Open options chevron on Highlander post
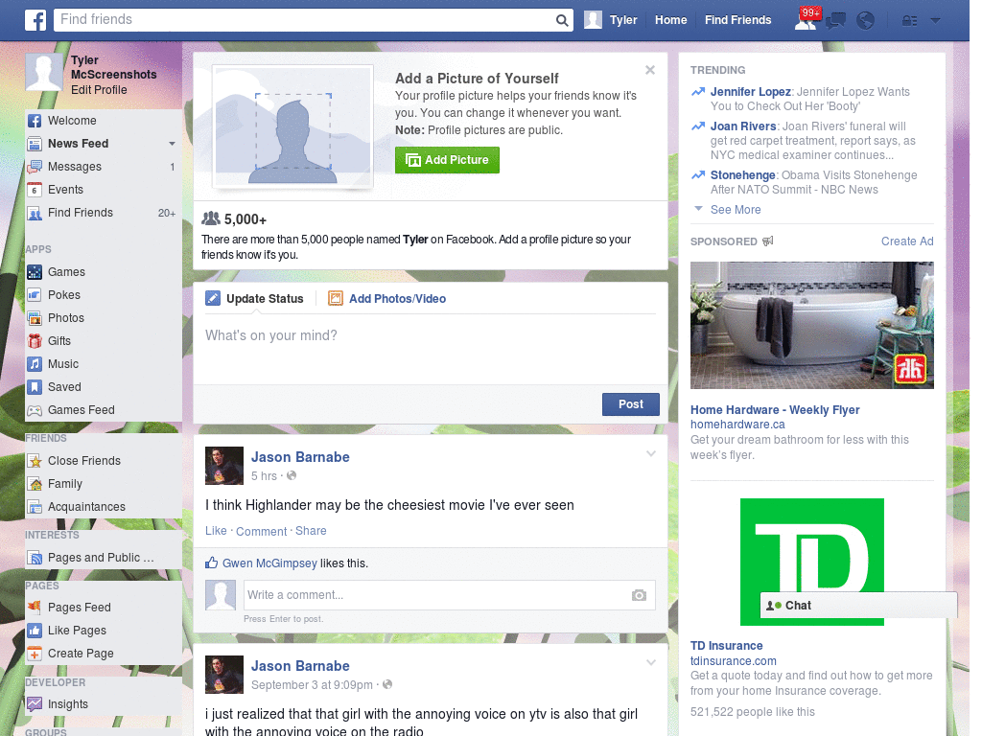The height and width of the screenshot is (736, 982). tap(651, 453)
